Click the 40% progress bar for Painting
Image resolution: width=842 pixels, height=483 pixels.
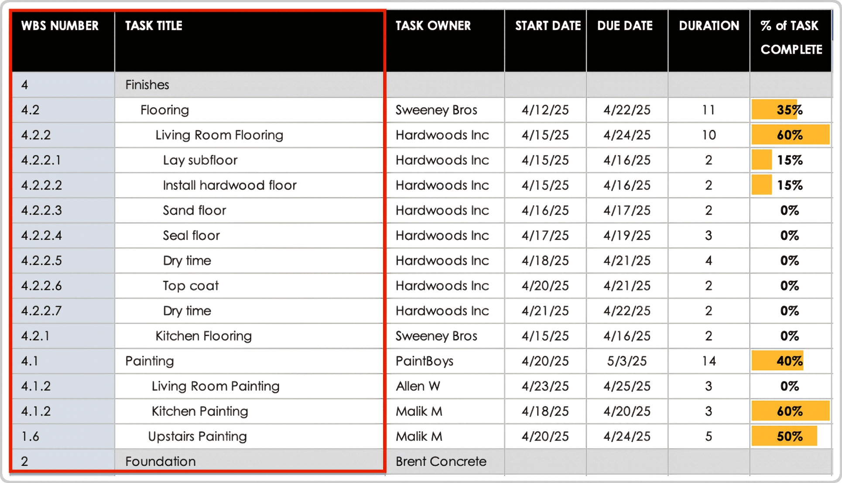pyautogui.click(x=778, y=361)
